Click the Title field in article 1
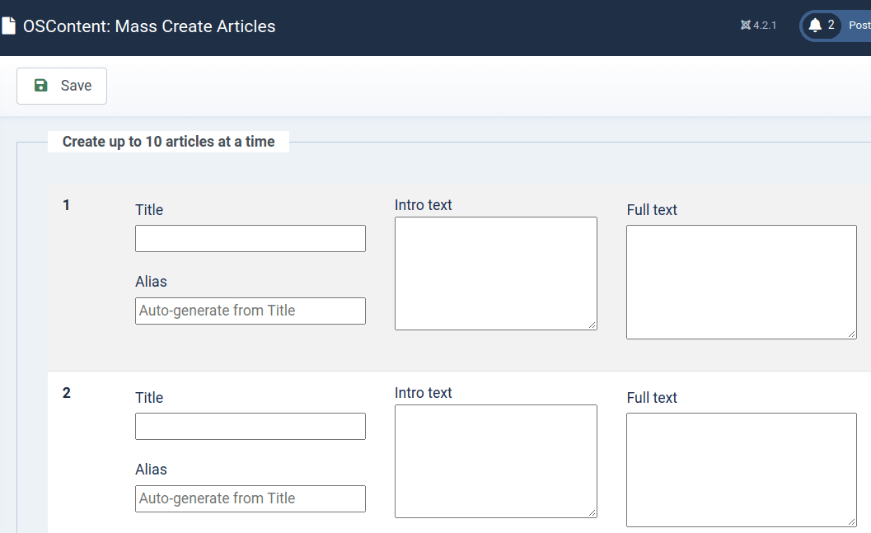The height and width of the screenshot is (533, 871). coord(251,238)
